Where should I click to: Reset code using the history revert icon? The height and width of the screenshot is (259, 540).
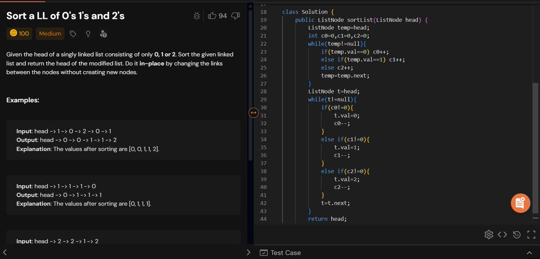pos(517,234)
